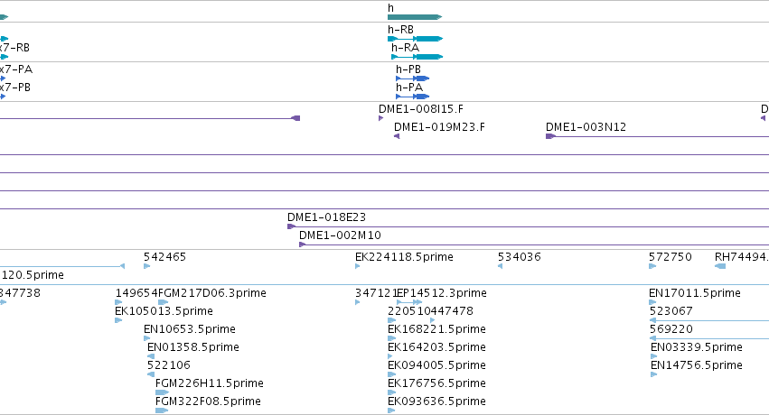Click the 534036 feature arrow

[501, 266]
